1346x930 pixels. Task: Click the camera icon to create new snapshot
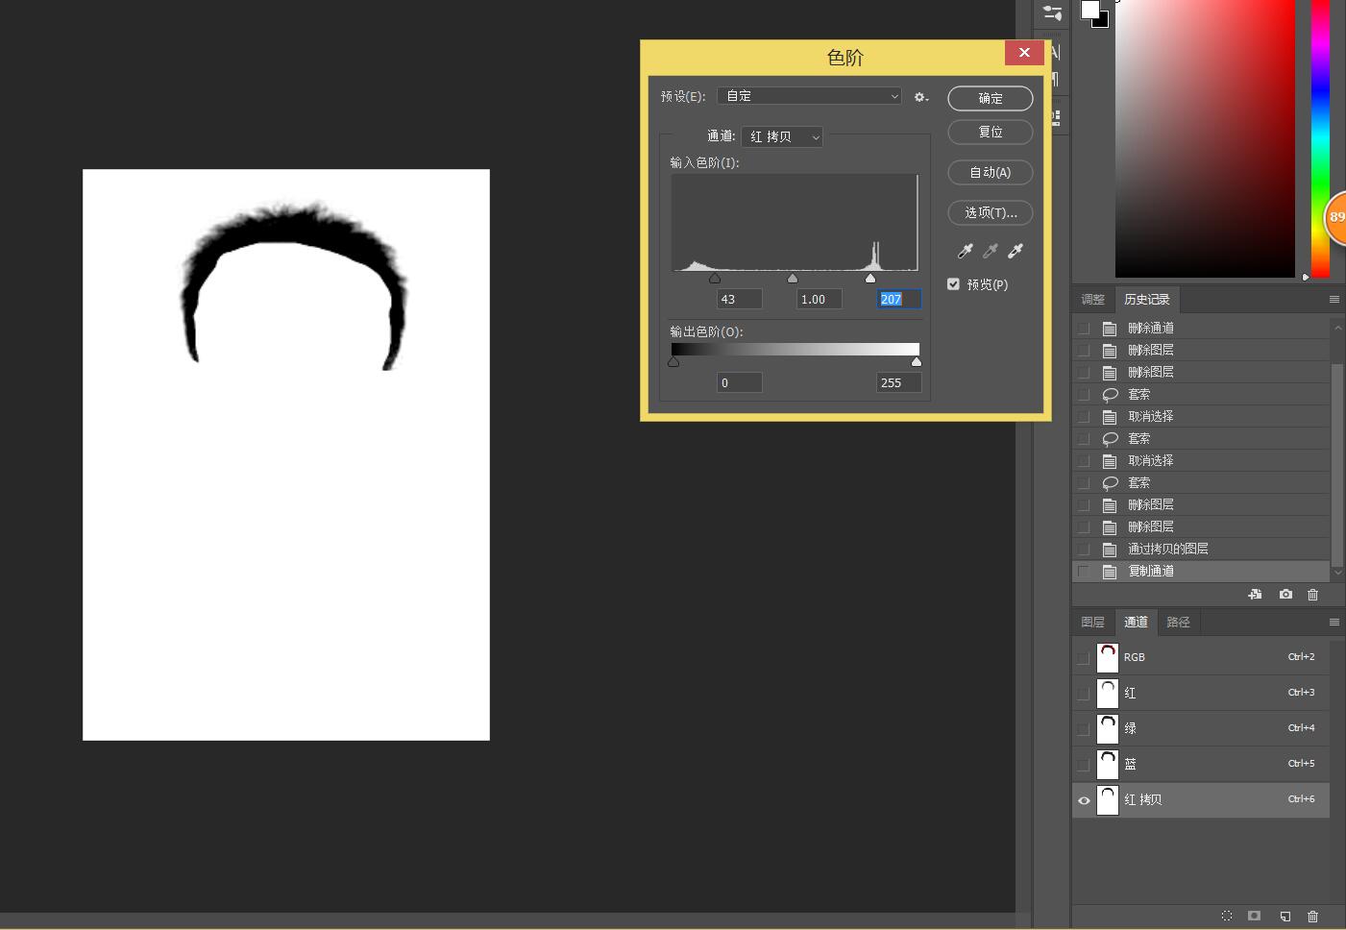click(1285, 595)
